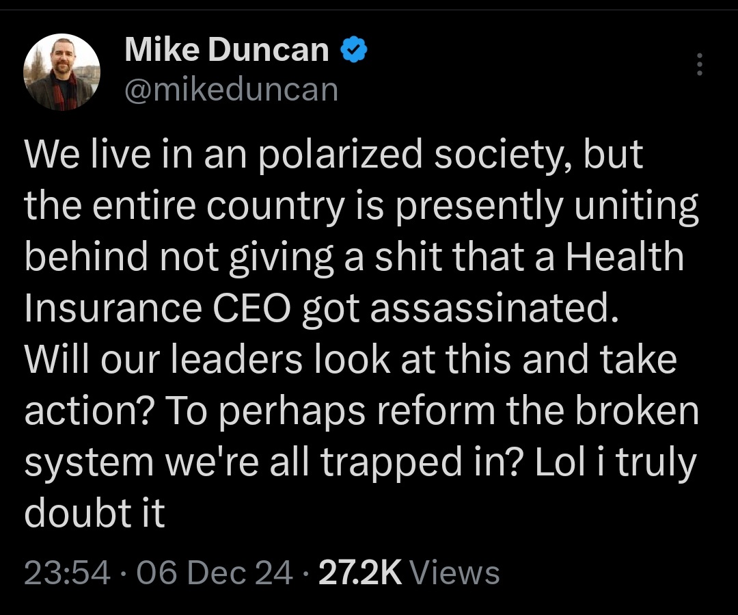Click the Views label
Screen dimensions: 738x615
(454, 573)
